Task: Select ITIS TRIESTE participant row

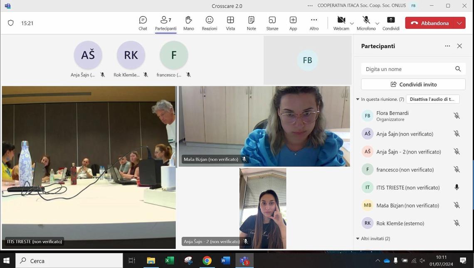Action: click(x=413, y=188)
